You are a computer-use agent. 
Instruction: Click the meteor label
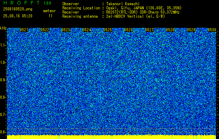(49, 11)
